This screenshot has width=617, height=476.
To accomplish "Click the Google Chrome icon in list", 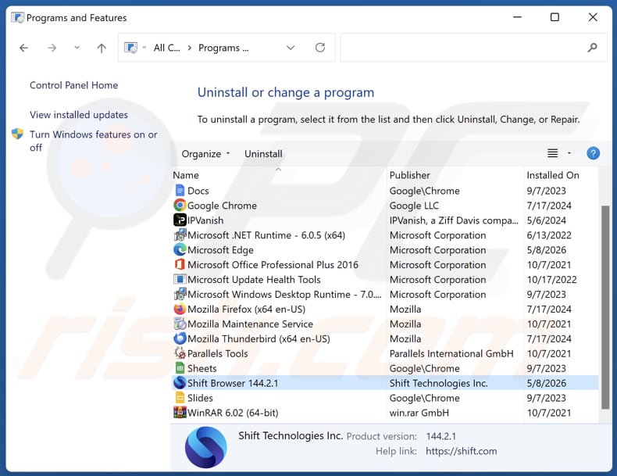I will [180, 205].
